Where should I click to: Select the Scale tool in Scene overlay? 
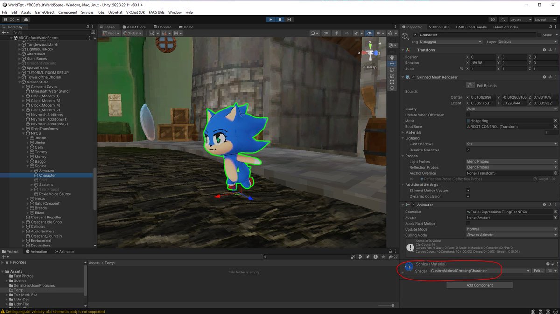[392, 76]
